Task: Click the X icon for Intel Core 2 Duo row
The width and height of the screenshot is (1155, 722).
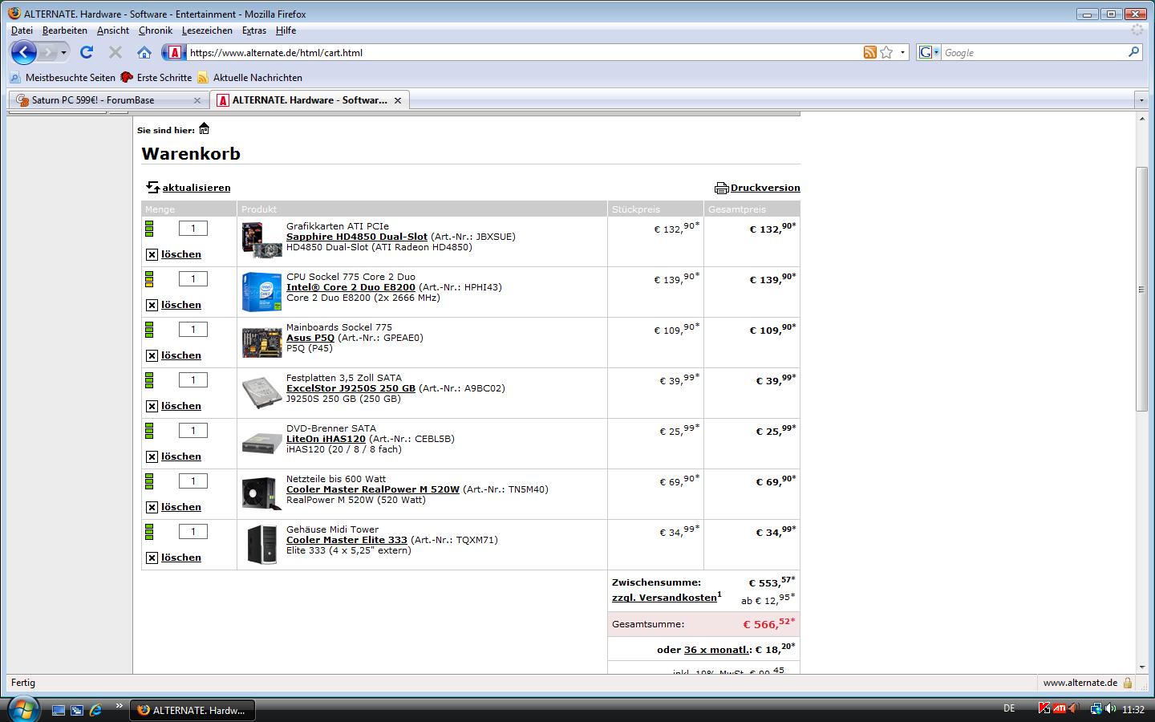Action: coord(152,305)
